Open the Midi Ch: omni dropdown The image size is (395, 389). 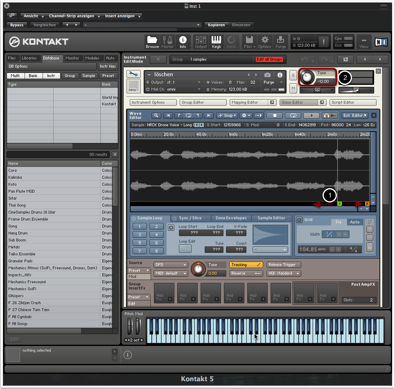coord(174,89)
